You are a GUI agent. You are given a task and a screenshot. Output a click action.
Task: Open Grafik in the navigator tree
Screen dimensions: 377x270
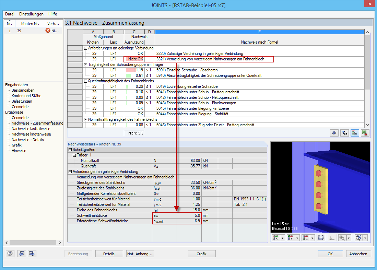pyautogui.click(x=16, y=145)
